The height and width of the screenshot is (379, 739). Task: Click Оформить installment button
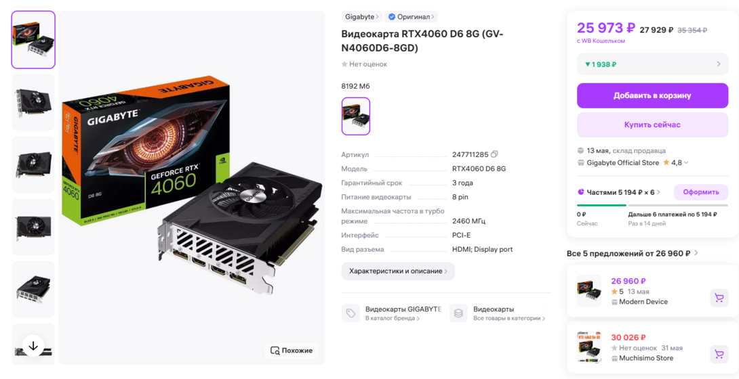click(x=701, y=192)
